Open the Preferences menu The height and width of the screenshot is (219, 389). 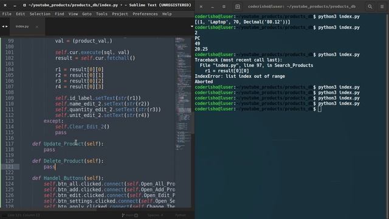click(x=145, y=14)
